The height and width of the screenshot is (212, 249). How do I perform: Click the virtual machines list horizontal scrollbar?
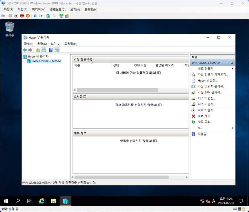pyautogui.click(x=117, y=90)
